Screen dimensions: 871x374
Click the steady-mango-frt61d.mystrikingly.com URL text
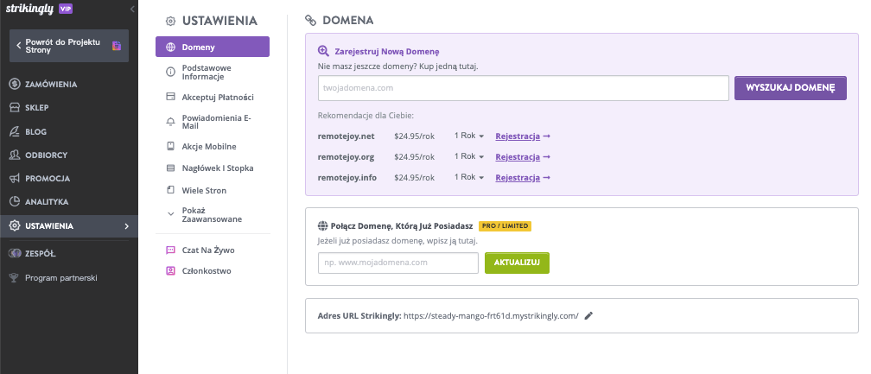(491, 316)
